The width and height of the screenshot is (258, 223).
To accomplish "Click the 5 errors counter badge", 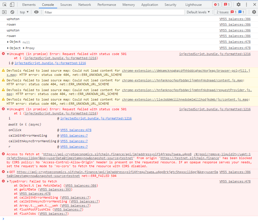I will tap(217, 5).
